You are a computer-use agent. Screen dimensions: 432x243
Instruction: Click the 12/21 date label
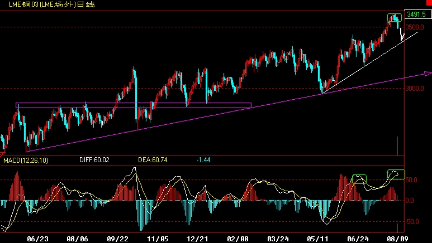(x=197, y=239)
